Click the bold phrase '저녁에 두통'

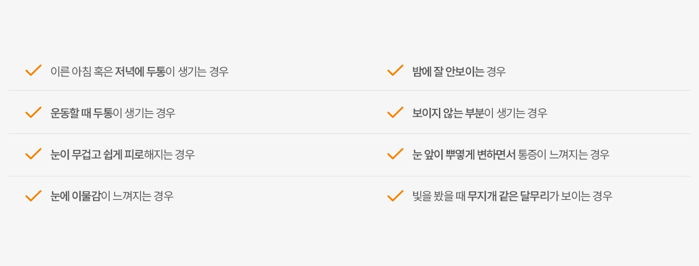140,71
